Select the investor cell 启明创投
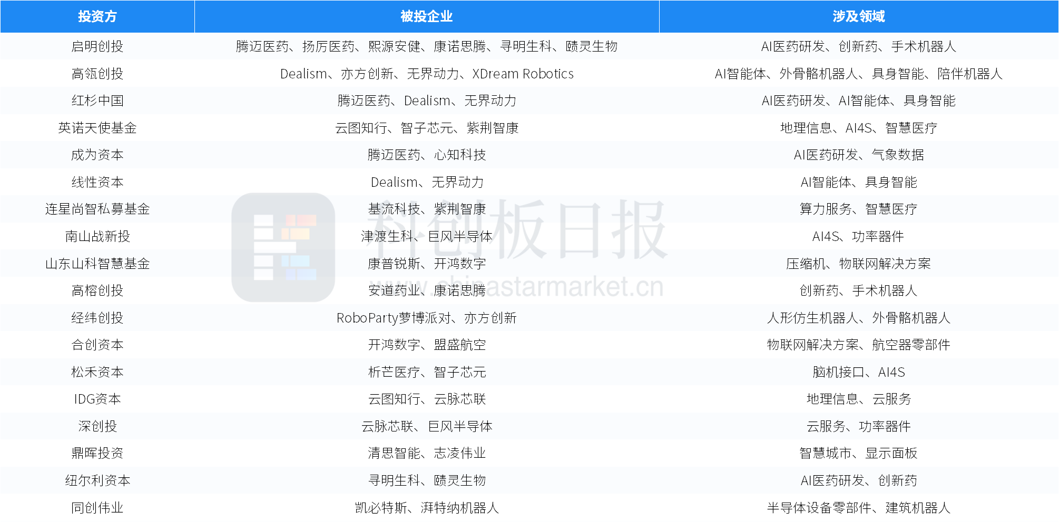Image resolution: width=1059 pixels, height=522 pixels. tap(97, 46)
